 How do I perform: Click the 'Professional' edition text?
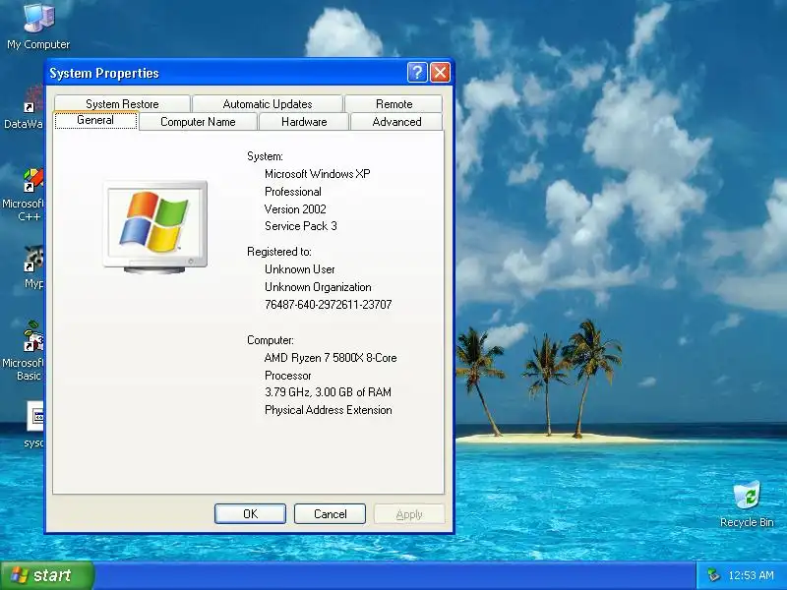(292, 192)
